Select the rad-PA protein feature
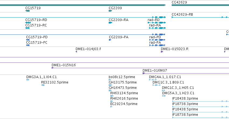The width and height of the screenshot is (229, 119). point(157,45)
